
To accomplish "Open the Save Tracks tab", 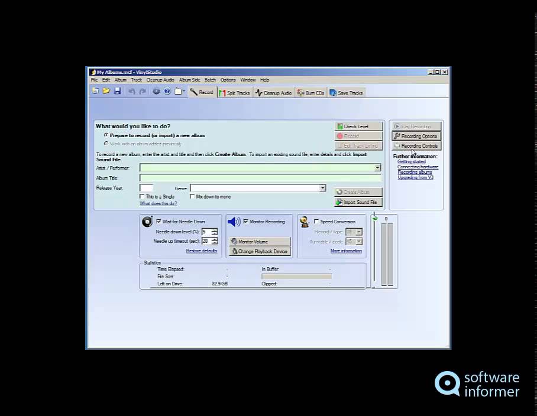I will [346, 93].
